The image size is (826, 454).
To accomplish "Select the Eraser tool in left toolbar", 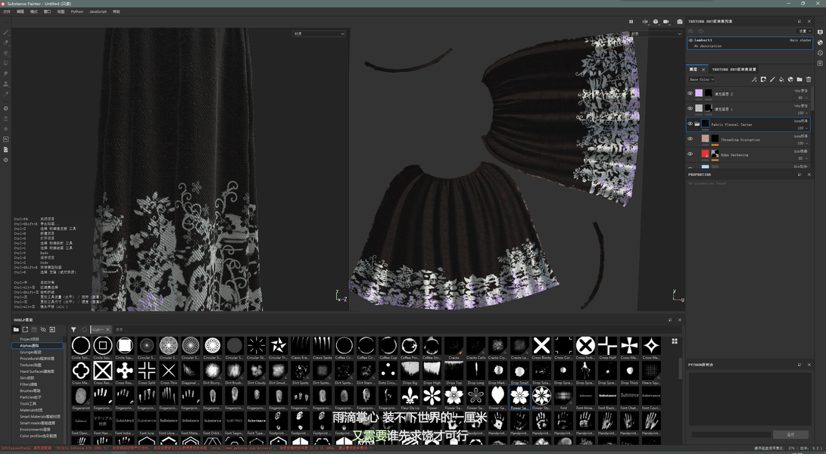I will pyautogui.click(x=6, y=42).
